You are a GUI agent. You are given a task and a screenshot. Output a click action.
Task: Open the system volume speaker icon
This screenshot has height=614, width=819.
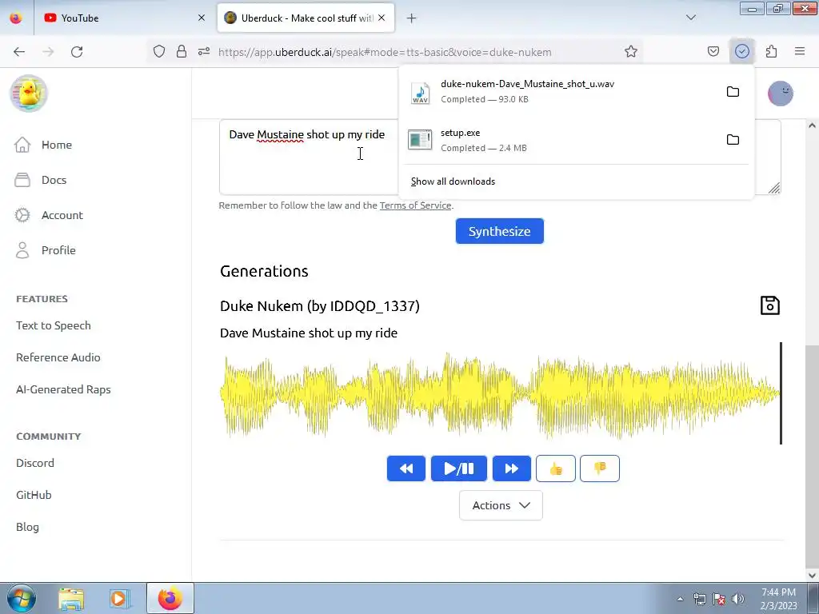pyautogui.click(x=737, y=599)
